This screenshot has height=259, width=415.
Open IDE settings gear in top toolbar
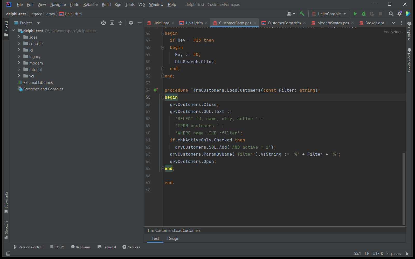tap(399, 14)
